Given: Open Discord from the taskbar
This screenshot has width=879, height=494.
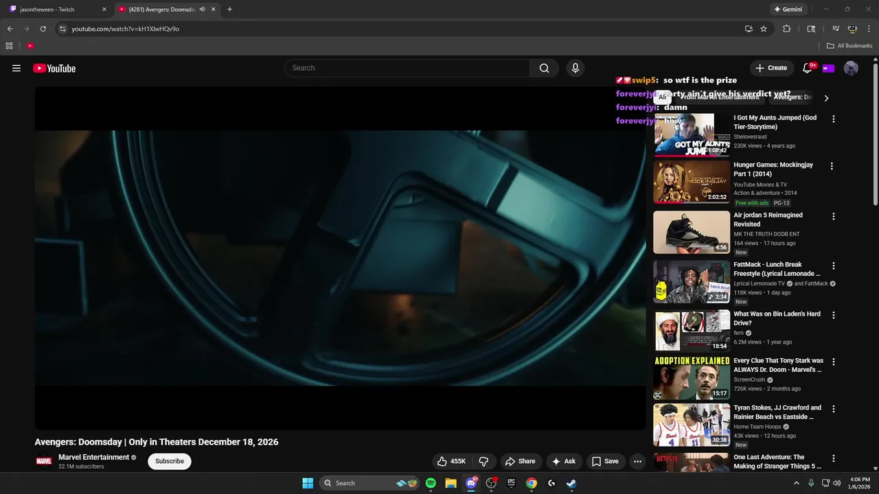Looking at the screenshot, I should point(471,483).
